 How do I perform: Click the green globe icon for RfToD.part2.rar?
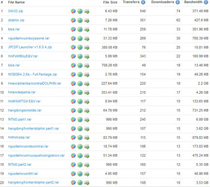pyautogui.click(x=80, y=165)
